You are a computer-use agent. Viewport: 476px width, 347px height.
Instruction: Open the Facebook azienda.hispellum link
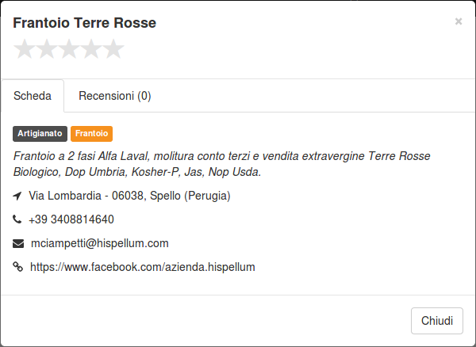tap(143, 267)
